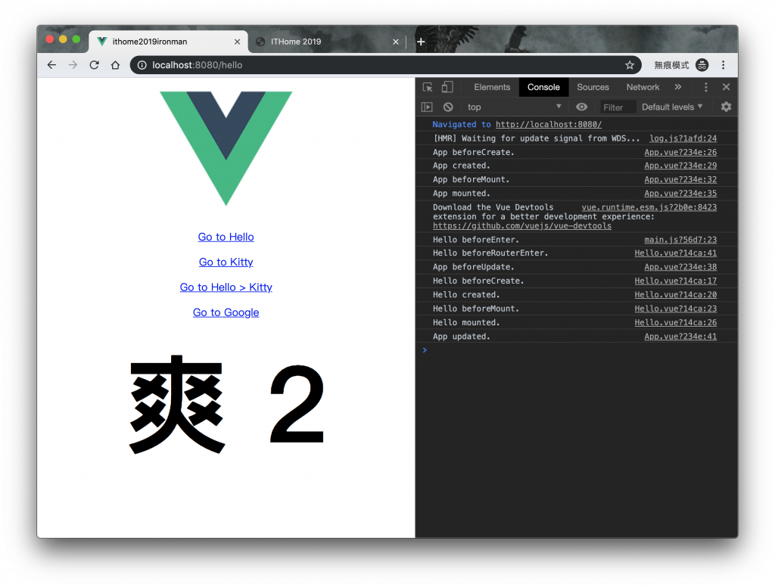The image size is (775, 587).
Task: View site info icon in address bar
Action: pyautogui.click(x=142, y=65)
